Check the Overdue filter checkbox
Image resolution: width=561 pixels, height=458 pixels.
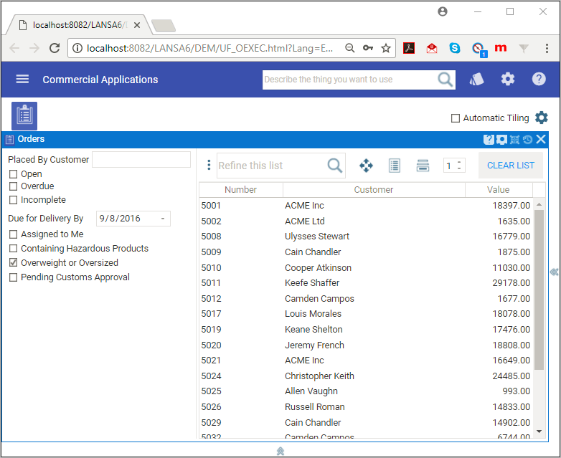tap(13, 187)
